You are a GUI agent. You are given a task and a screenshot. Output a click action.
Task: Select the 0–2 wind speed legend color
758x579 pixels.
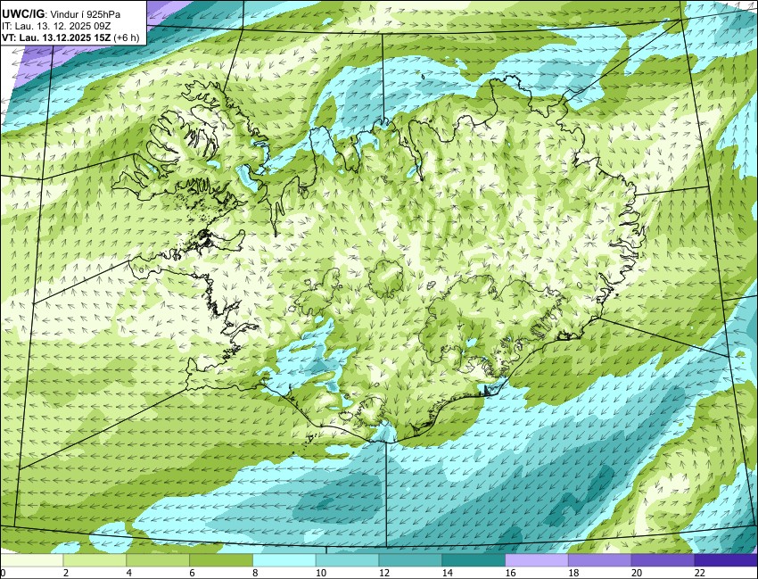point(32,560)
